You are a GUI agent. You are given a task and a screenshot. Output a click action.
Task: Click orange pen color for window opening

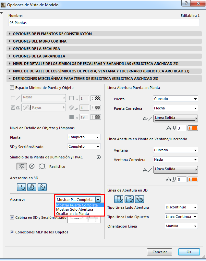tap(193, 179)
